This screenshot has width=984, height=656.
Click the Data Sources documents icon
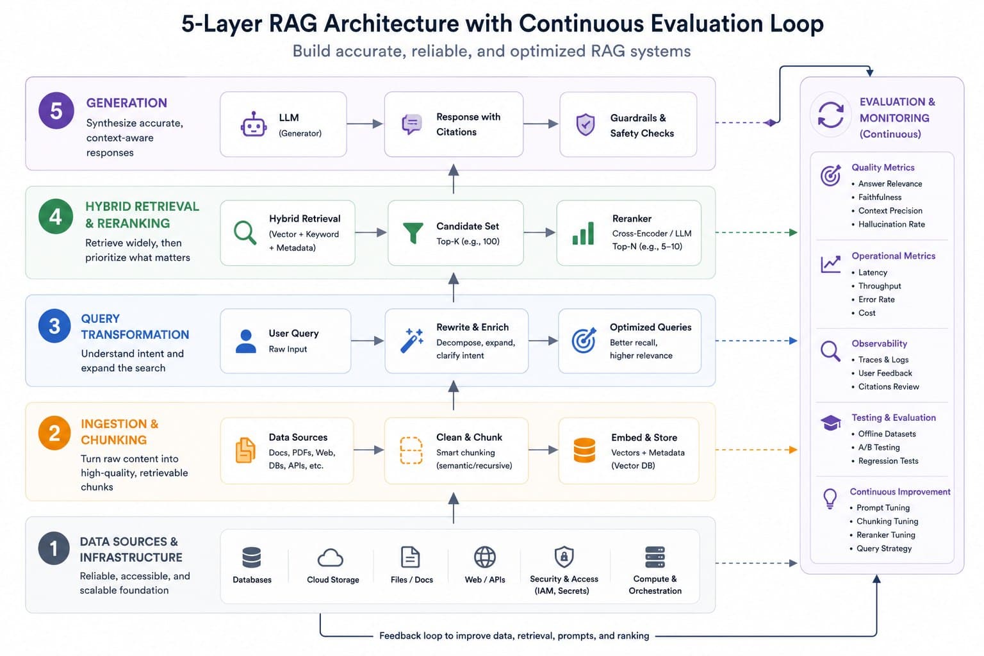tap(245, 450)
